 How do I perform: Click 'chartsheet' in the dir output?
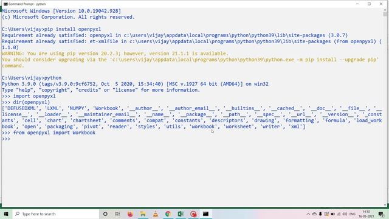click(88, 120)
